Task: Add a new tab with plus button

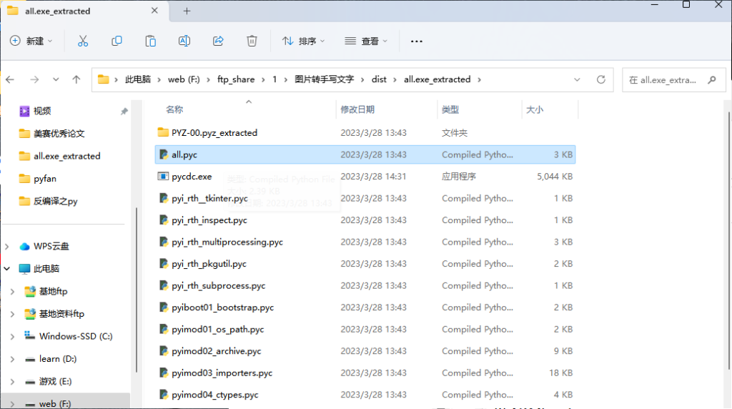Action: point(187,11)
